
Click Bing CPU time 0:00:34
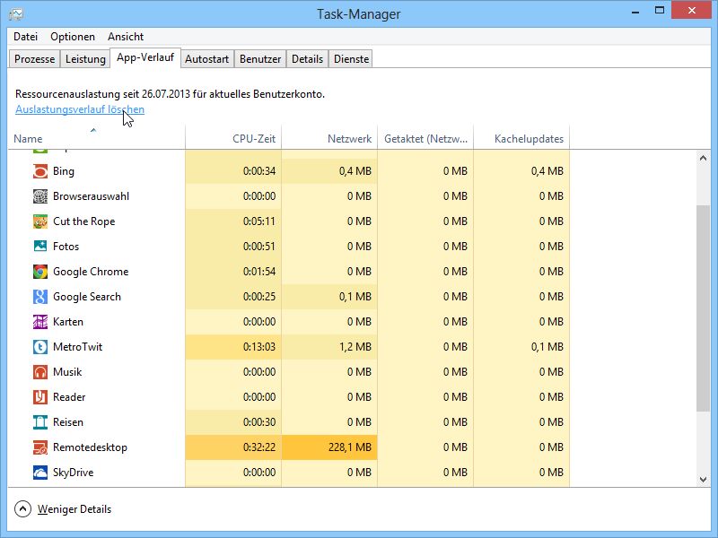pyautogui.click(x=259, y=171)
